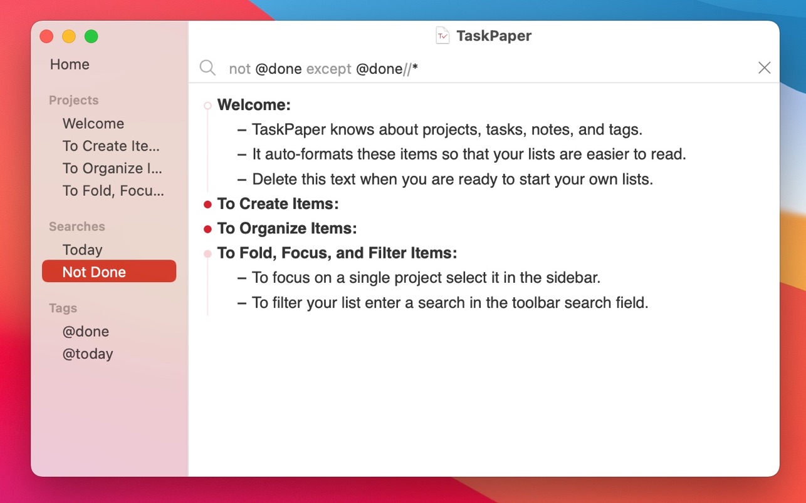The image size is (806, 503).
Task: Expand the To Create Items red dot
Action: click(x=207, y=205)
